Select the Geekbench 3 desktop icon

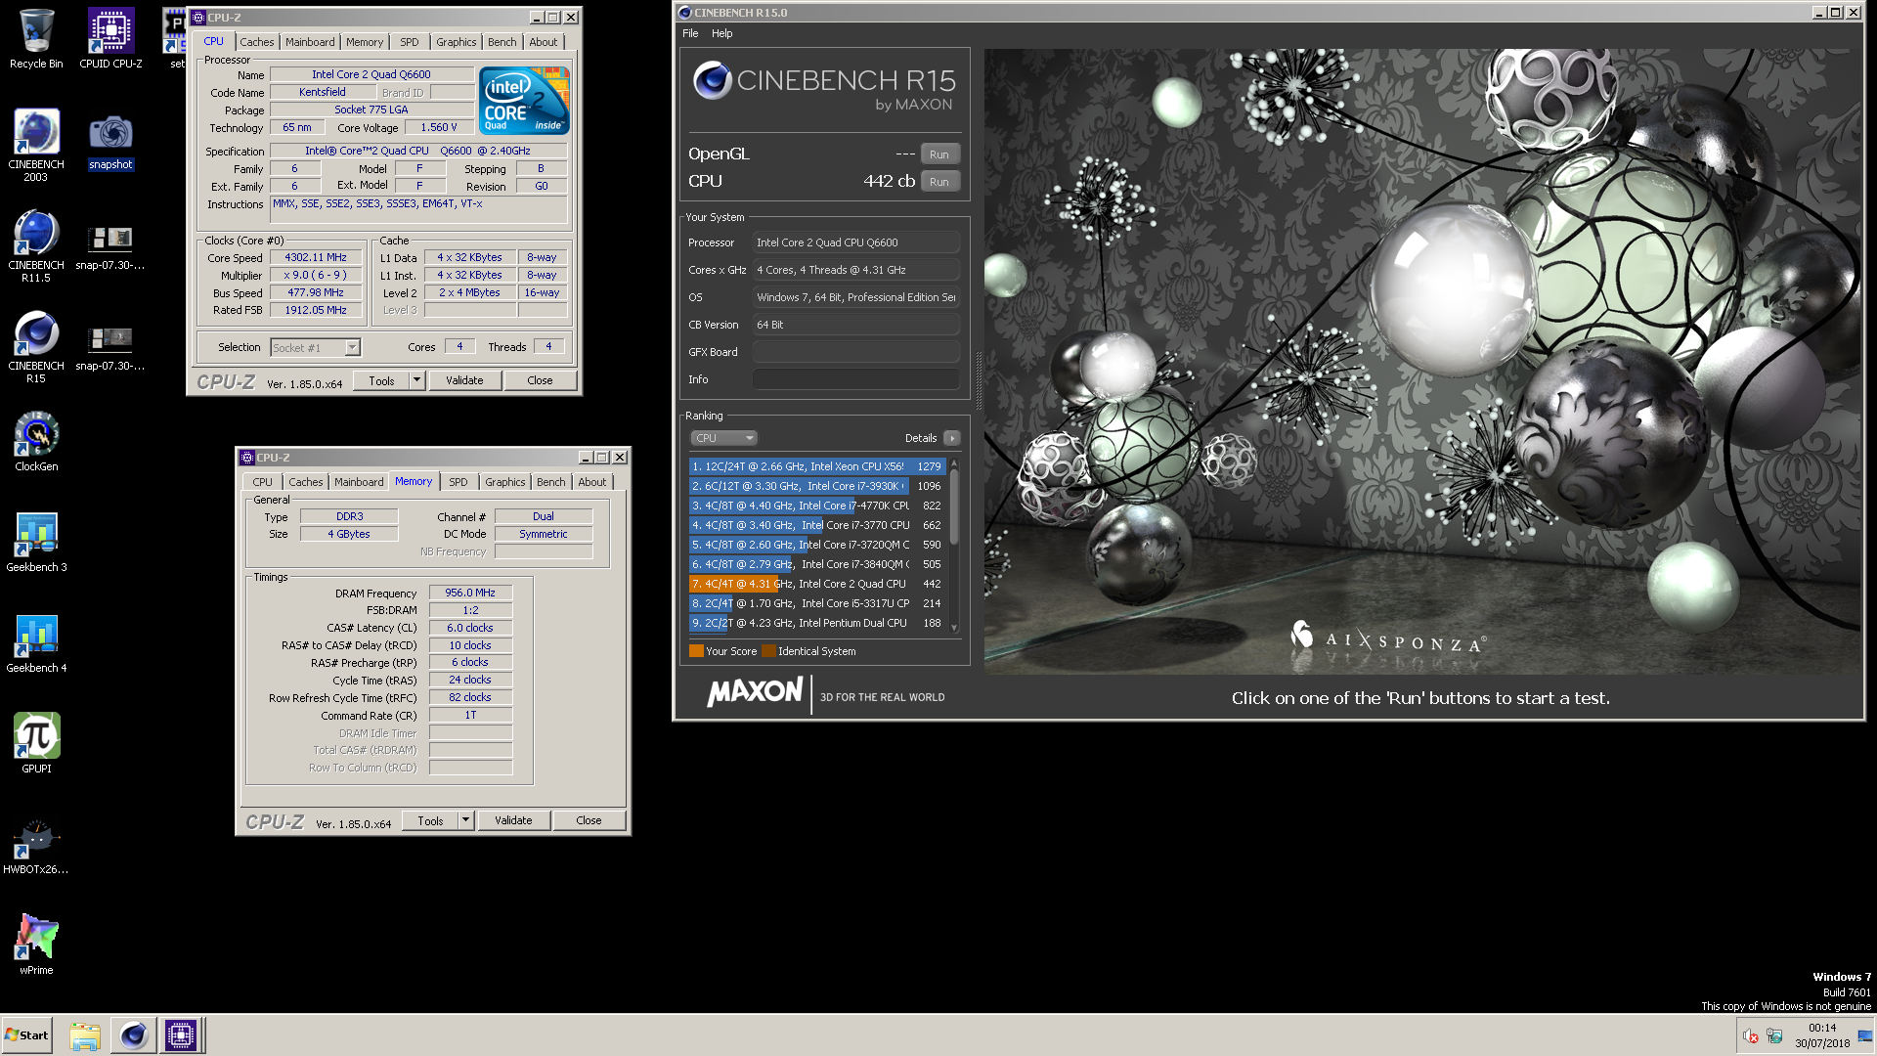[36, 542]
